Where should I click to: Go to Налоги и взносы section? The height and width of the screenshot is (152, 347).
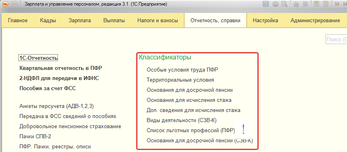point(158,21)
